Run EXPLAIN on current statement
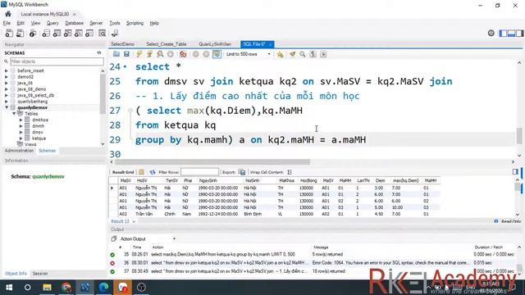525x295 pixels. pos(160,54)
